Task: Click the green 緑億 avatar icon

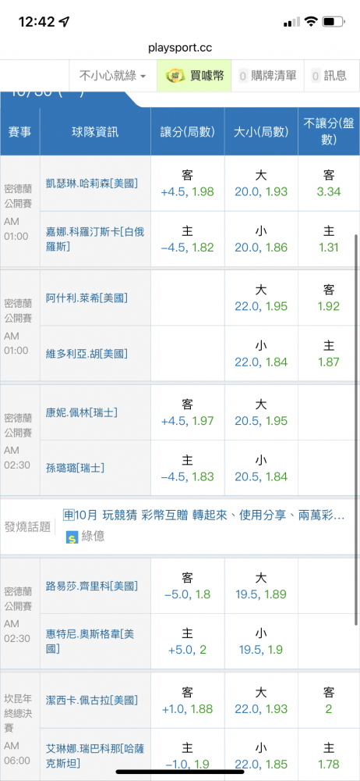Action: [x=72, y=537]
